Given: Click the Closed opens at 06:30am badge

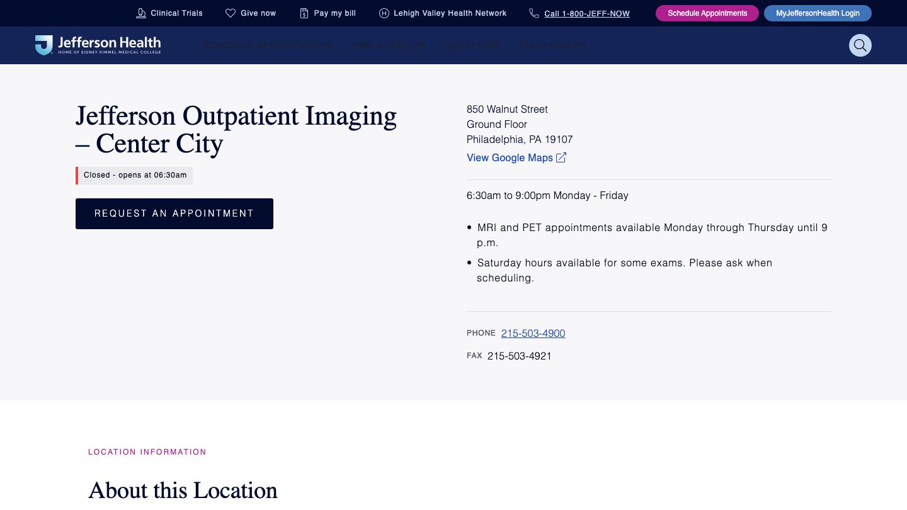Looking at the screenshot, I should point(135,175).
